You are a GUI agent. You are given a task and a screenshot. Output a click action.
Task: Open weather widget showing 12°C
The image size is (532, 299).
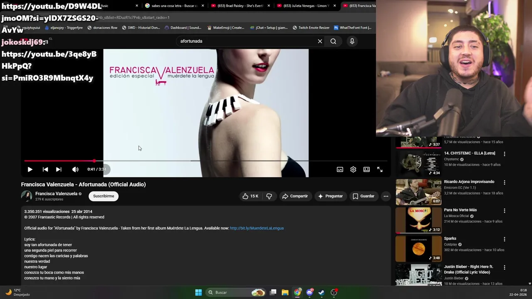click(x=17, y=292)
